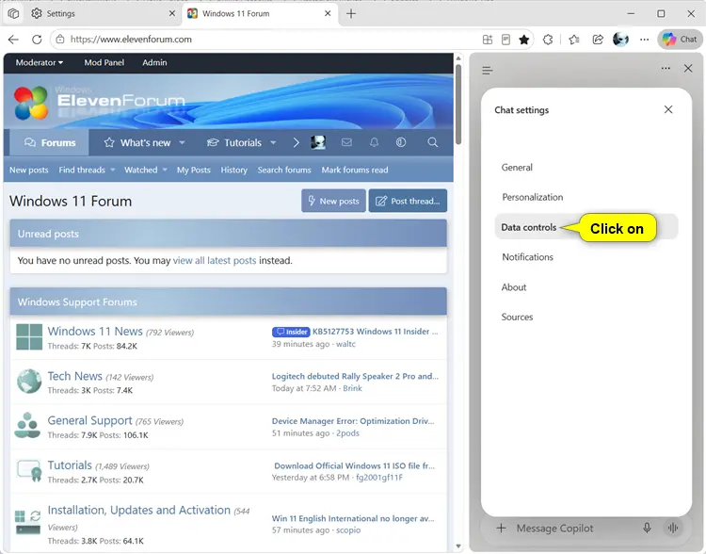Screen dimensions: 706x554
Task: Click New posts in sub-navigation
Action: click(x=29, y=170)
